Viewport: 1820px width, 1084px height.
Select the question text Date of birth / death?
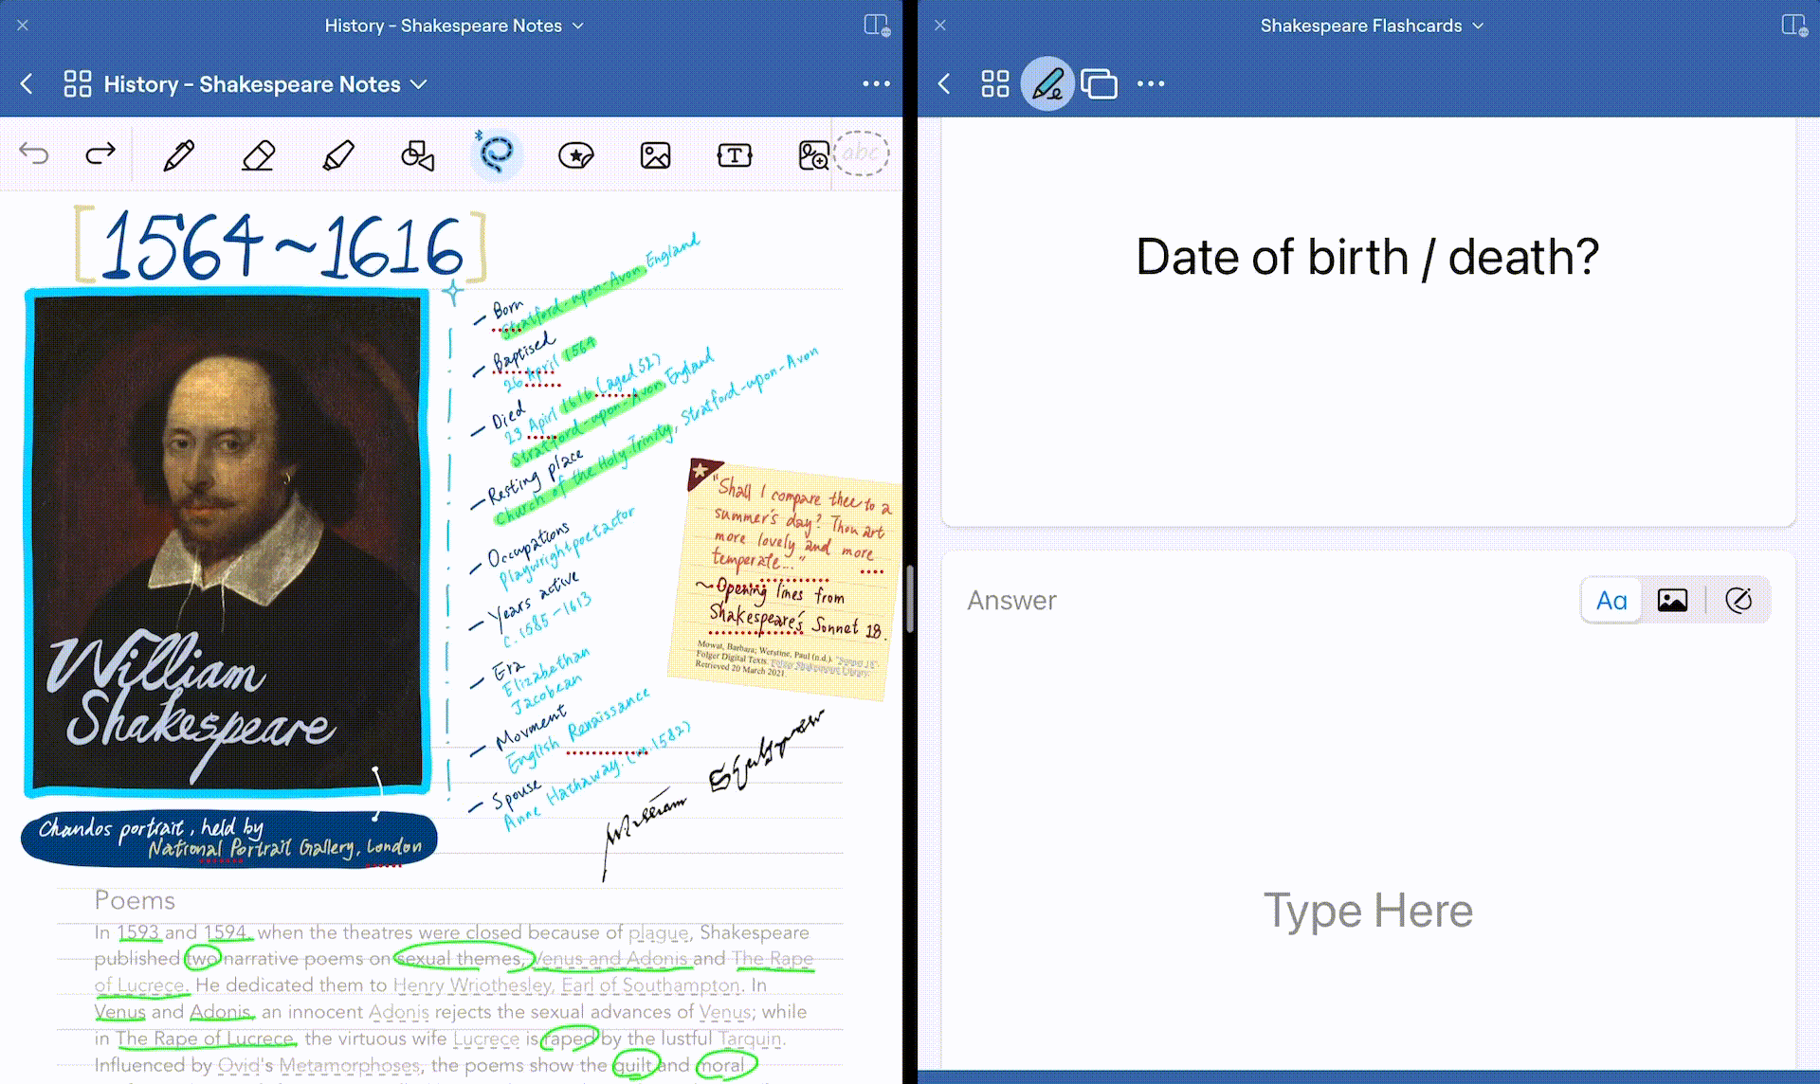(1367, 257)
